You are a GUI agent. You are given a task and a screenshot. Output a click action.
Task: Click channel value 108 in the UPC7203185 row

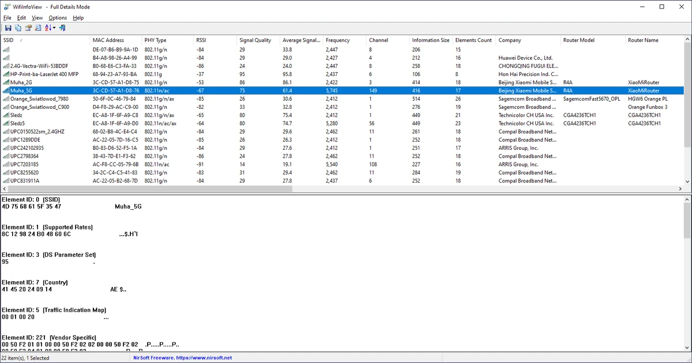pyautogui.click(x=374, y=164)
